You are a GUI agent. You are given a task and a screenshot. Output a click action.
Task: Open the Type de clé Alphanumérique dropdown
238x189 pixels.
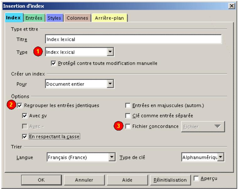tap(203, 157)
